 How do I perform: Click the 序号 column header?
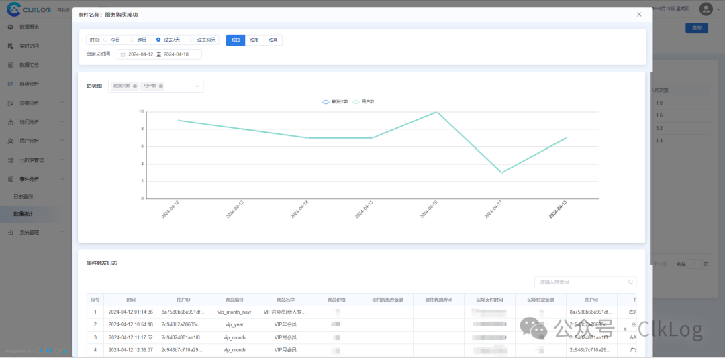pyautogui.click(x=95, y=299)
